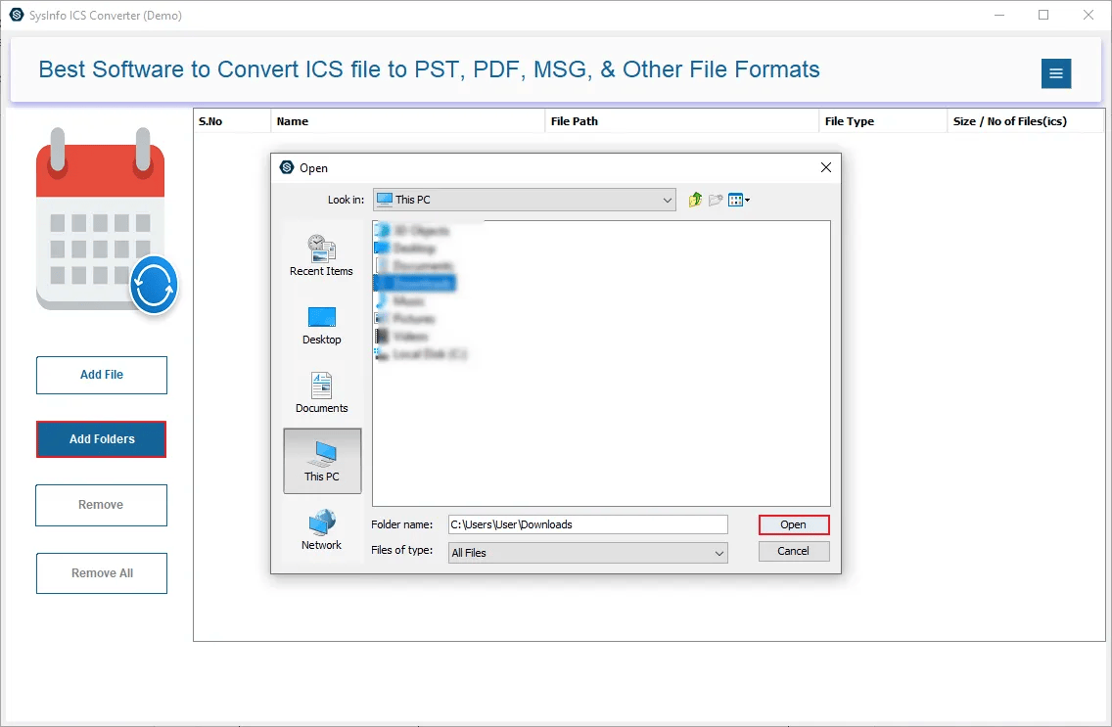
Task: Click the SysInfo app icon in title bar
Action: (x=17, y=15)
